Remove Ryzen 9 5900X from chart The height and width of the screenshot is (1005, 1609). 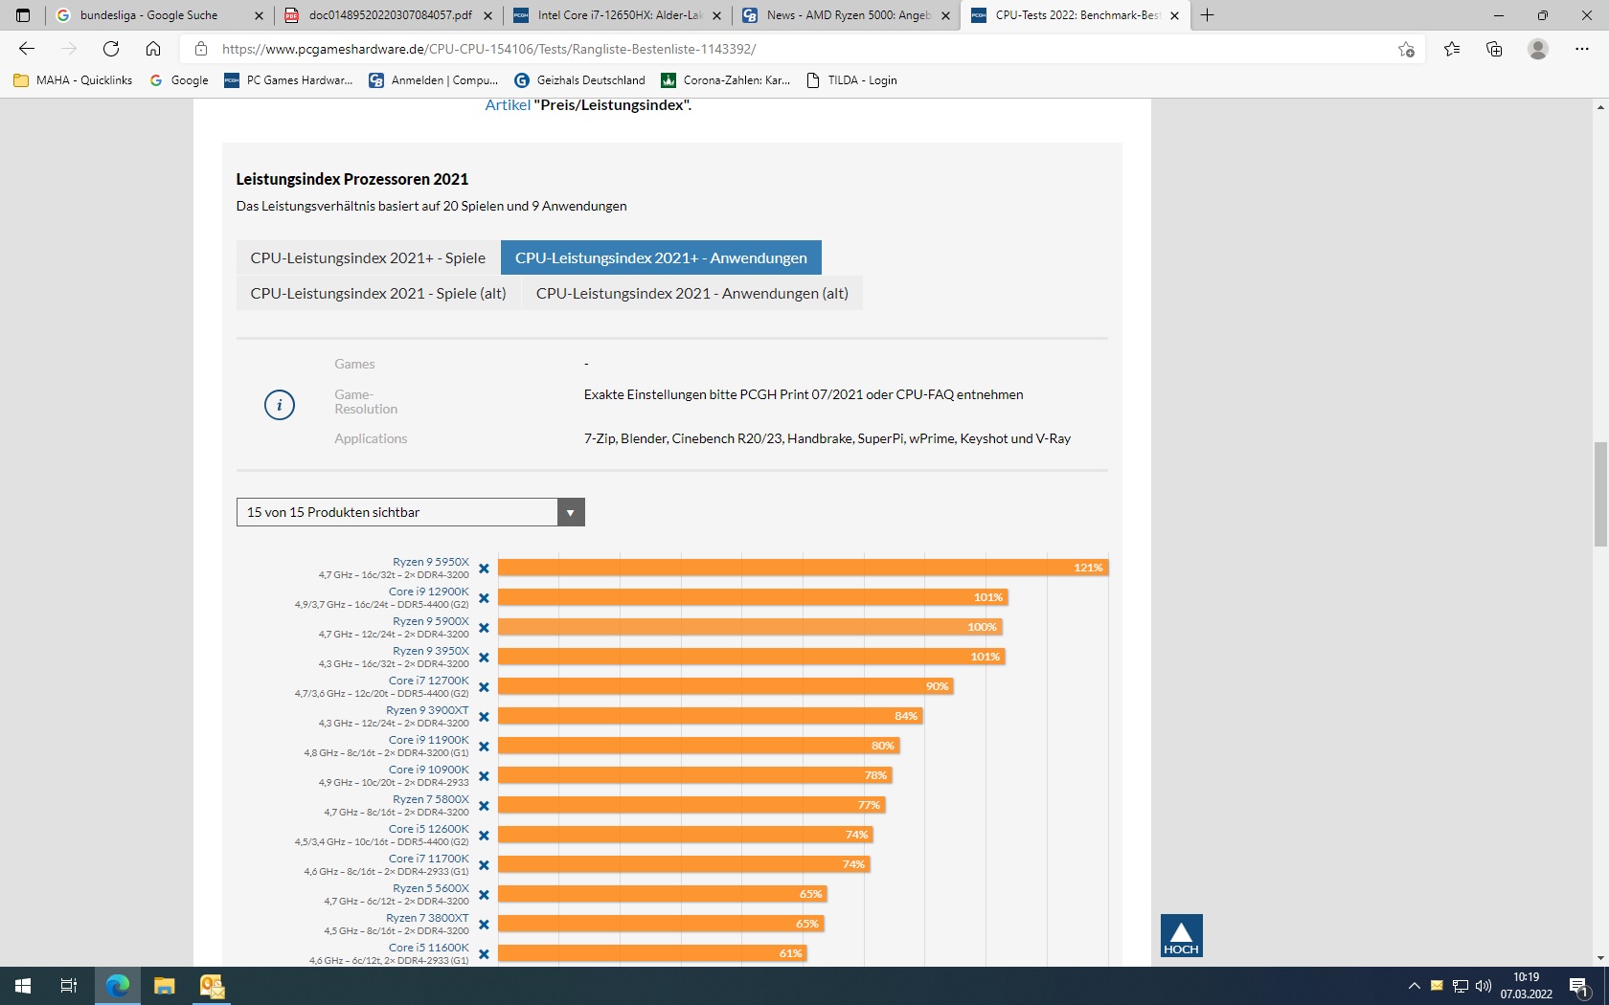[484, 628]
